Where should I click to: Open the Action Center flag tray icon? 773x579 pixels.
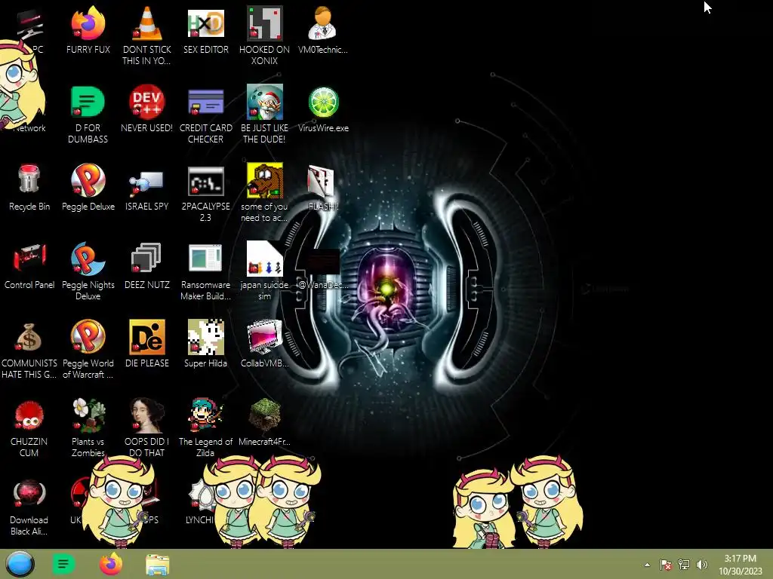click(665, 565)
